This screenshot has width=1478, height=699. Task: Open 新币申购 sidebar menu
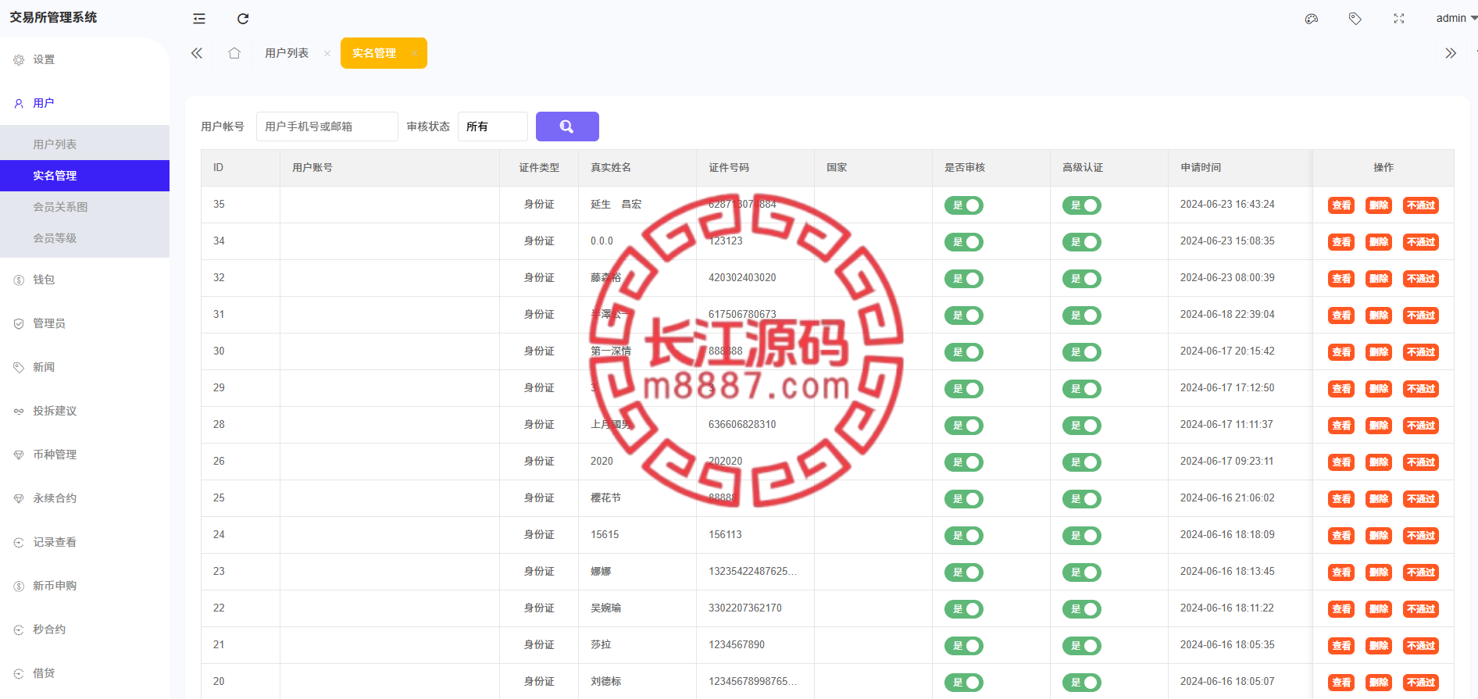(84, 586)
